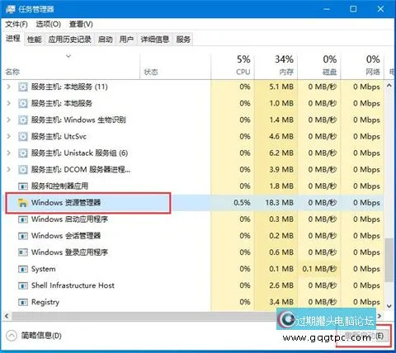Click icon of 服务和控制器应用
The width and height of the screenshot is (396, 353).
(x=23, y=186)
